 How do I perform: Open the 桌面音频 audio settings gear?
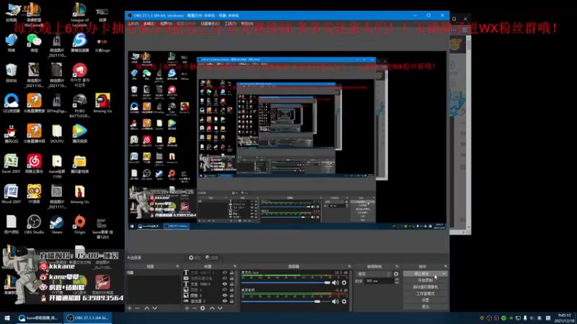[x=344, y=301]
